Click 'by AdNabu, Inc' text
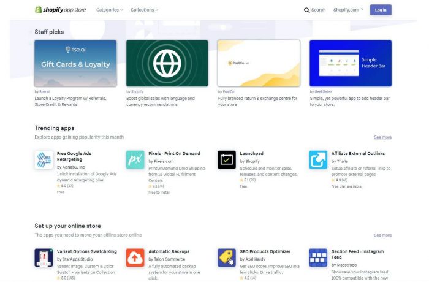Viewport: 429px width, 282px height. click(71, 167)
